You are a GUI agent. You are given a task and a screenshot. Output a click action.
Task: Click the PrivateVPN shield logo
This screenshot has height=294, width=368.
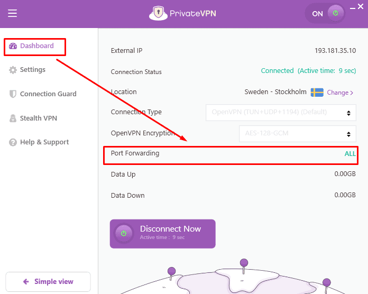point(158,13)
